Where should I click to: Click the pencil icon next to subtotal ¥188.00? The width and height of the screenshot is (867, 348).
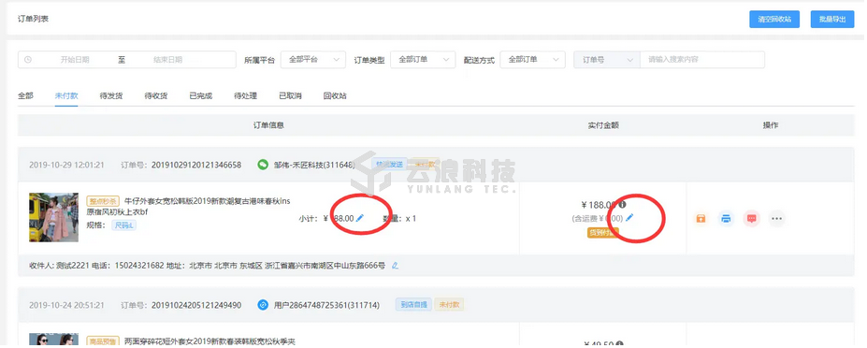click(360, 218)
